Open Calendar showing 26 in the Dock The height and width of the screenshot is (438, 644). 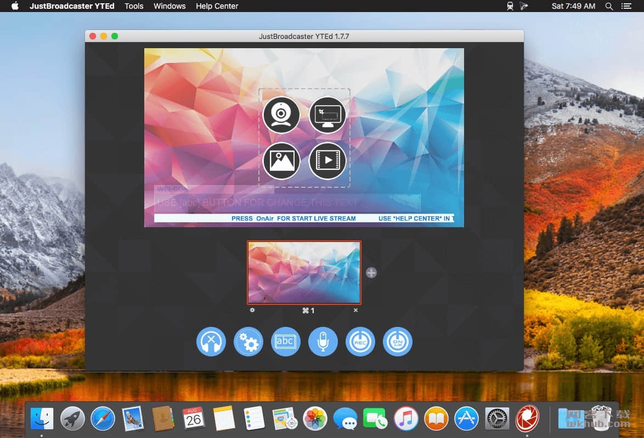(194, 419)
